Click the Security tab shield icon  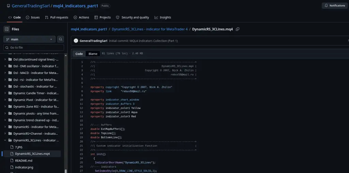coord(118,17)
